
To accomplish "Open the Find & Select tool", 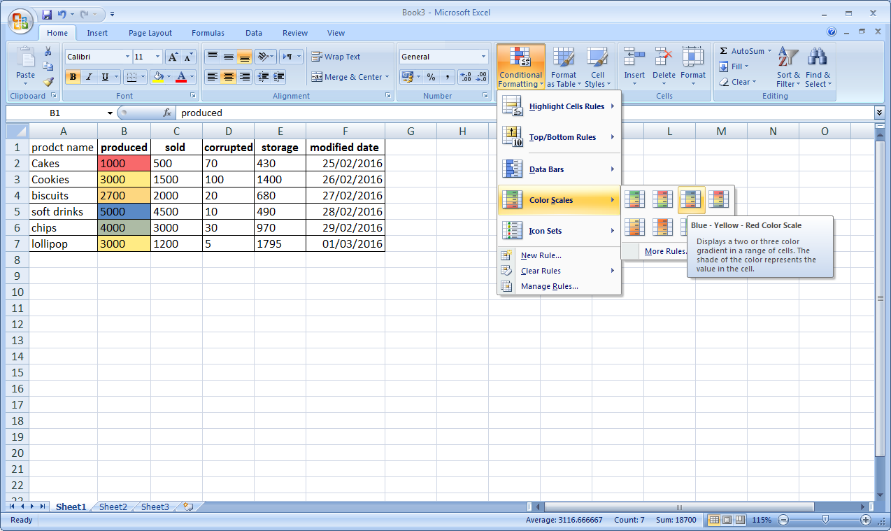I will tap(818, 66).
